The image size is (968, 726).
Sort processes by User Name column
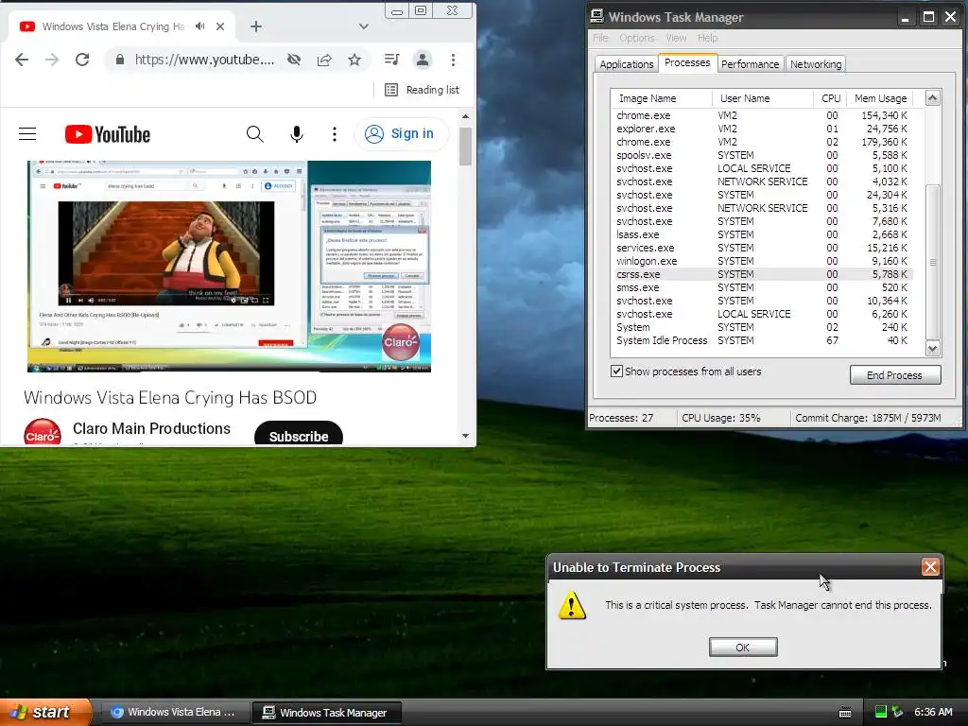point(763,98)
